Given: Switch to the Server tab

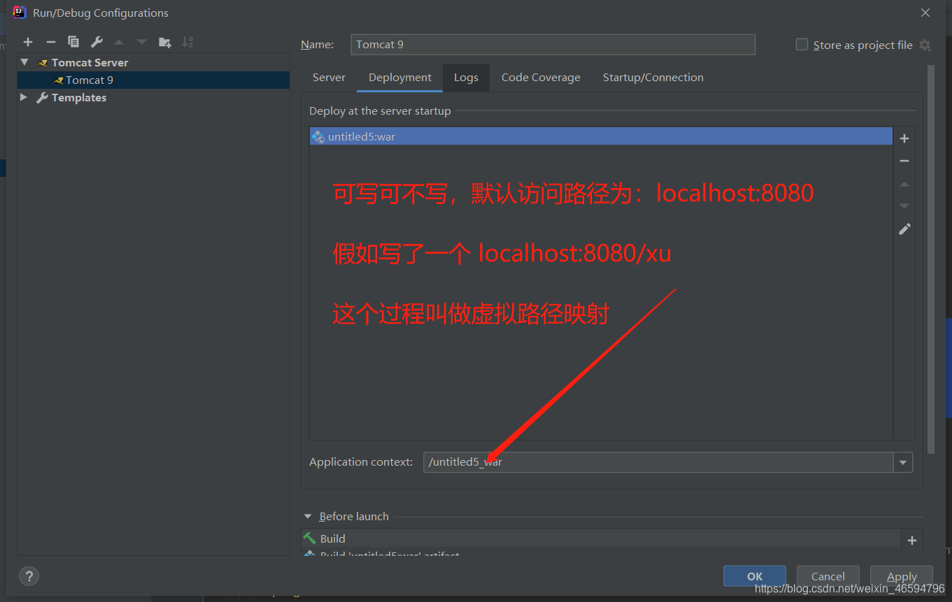Looking at the screenshot, I should 329,78.
